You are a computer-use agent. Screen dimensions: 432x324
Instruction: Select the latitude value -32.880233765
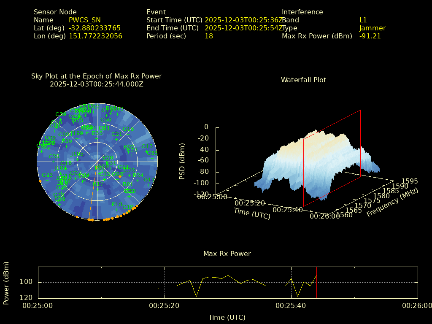(x=94, y=28)
